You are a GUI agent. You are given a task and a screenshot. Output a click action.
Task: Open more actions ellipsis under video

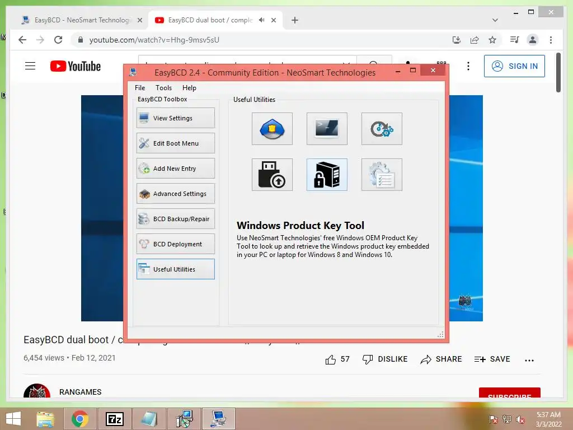pos(529,360)
